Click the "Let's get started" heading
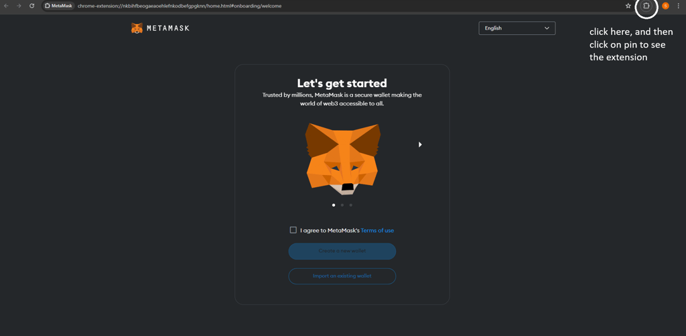The image size is (686, 336). coord(342,83)
